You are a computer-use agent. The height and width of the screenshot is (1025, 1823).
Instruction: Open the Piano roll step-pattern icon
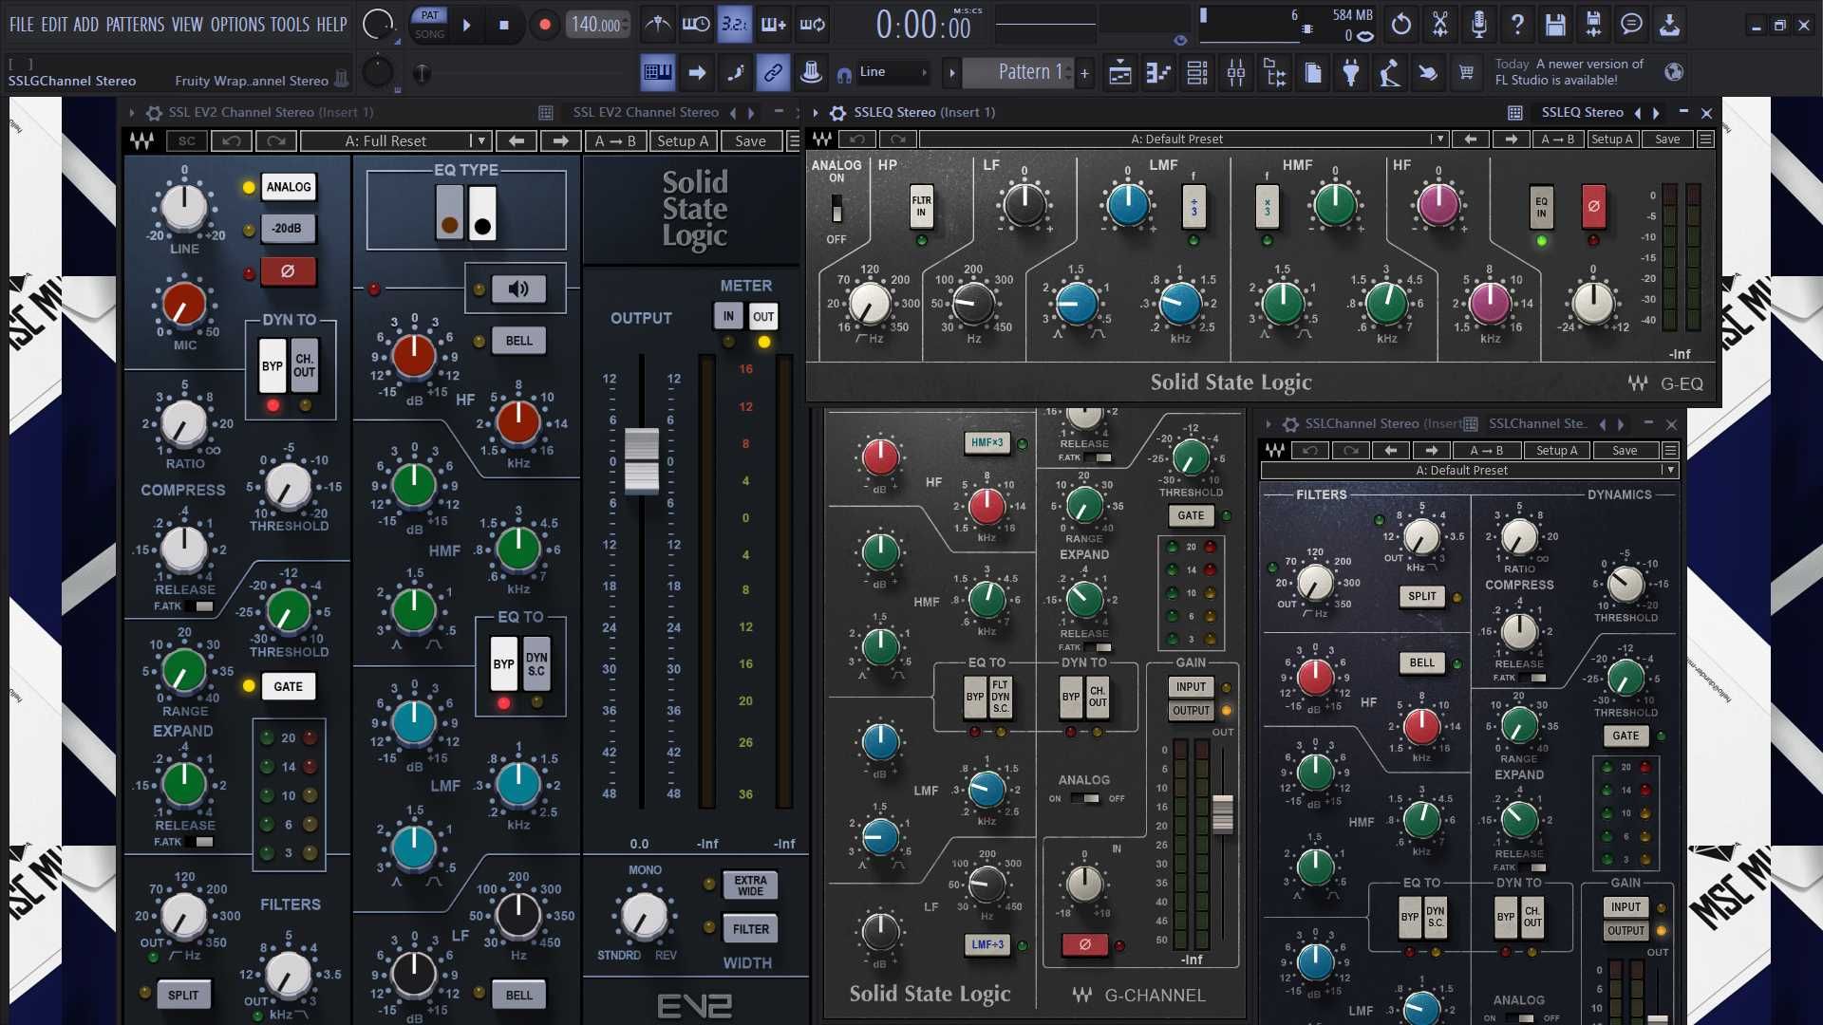1158,72
